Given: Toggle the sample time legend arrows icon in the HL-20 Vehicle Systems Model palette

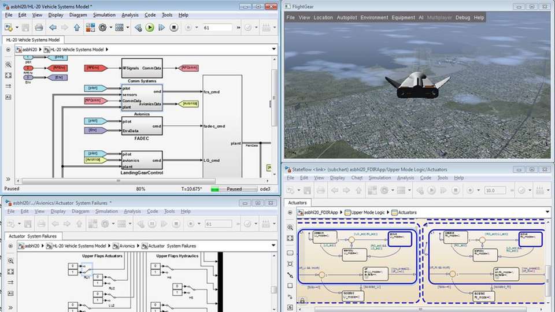Looking at the screenshot, I should (x=9, y=86).
